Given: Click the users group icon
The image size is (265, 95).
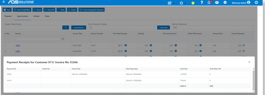Looking at the screenshot, I should click(217, 3).
